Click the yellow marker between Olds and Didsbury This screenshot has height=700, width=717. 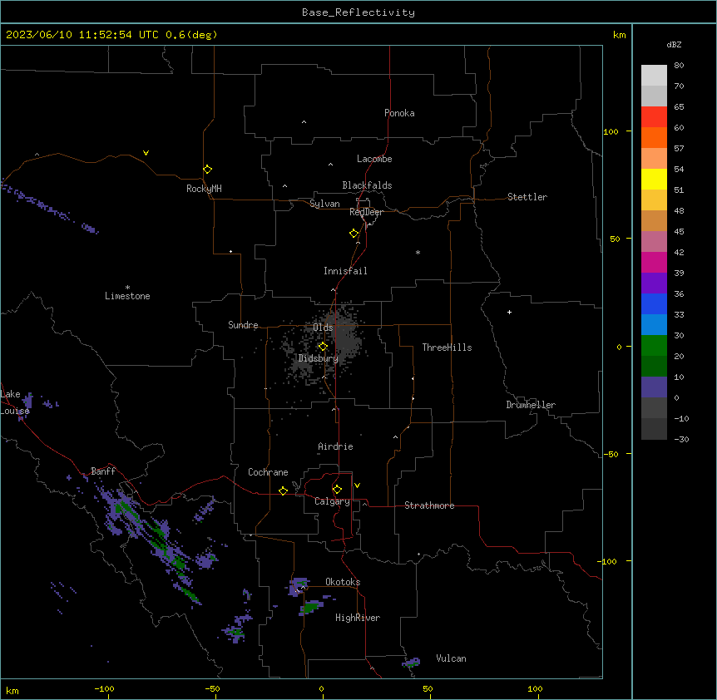pos(323,347)
